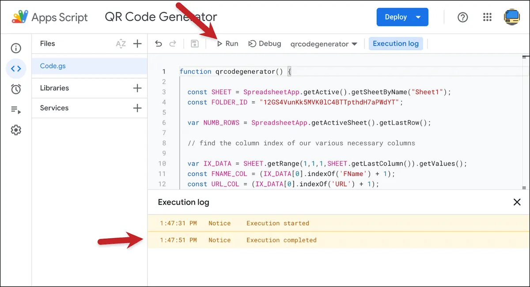
Task: Toggle the Execution log button
Action: click(x=396, y=44)
